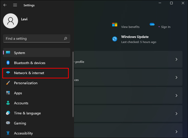The height and width of the screenshot is (138, 188).
Task: Click the OneDrive Sign In link
Action: [x=166, y=27]
